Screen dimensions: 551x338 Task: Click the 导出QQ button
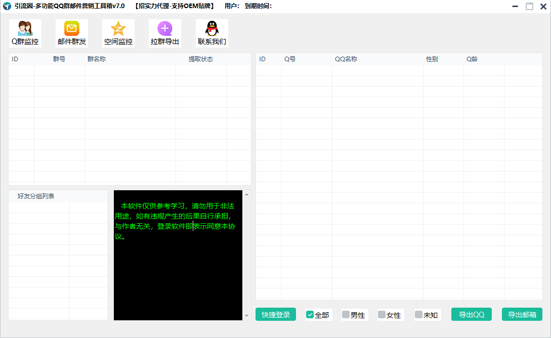click(471, 314)
